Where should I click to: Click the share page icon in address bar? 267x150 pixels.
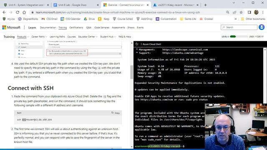(234, 12)
